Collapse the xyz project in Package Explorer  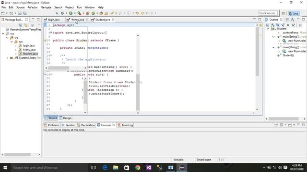3,33
